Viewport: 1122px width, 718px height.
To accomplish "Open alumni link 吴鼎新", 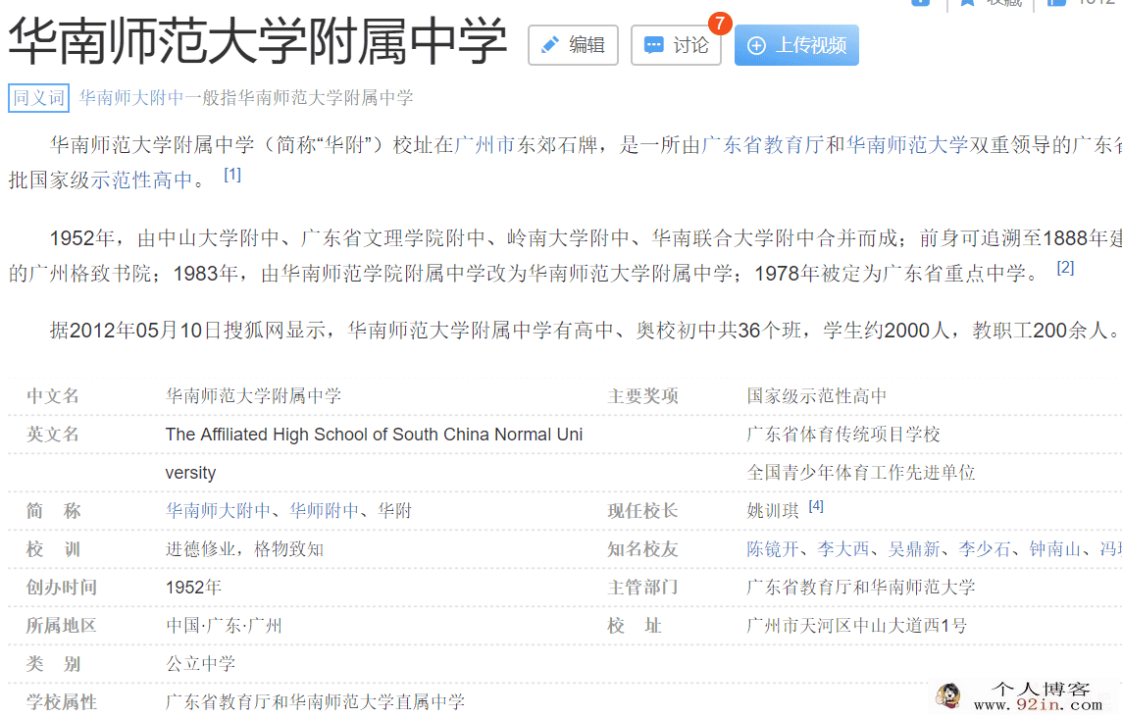I will (x=914, y=549).
